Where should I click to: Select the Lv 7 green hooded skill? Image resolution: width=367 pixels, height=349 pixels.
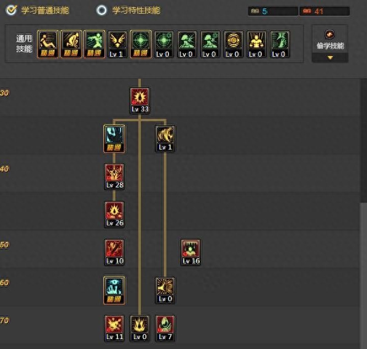pyautogui.click(x=165, y=328)
